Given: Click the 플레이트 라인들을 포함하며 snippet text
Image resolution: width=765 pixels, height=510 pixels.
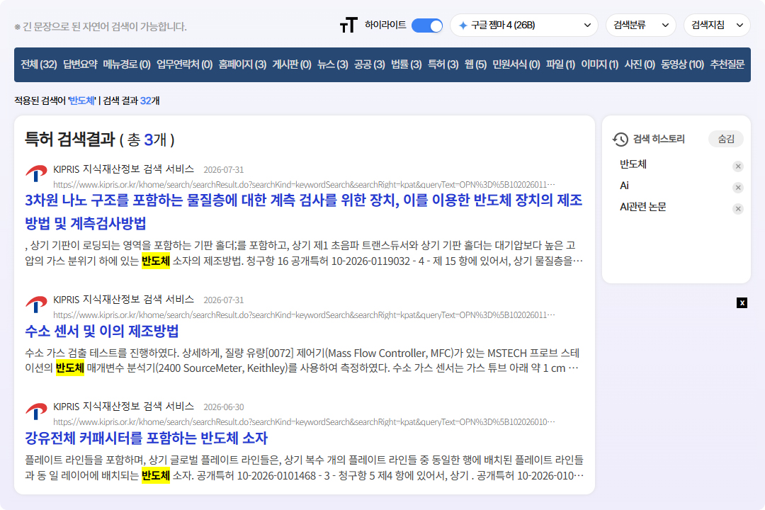Looking at the screenshot, I should click(x=304, y=467).
